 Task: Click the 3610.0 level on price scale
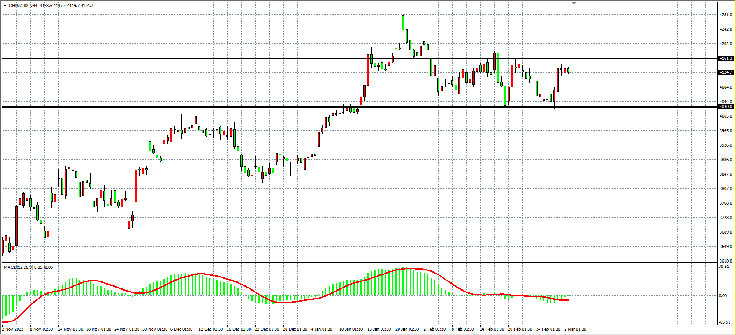click(x=725, y=261)
